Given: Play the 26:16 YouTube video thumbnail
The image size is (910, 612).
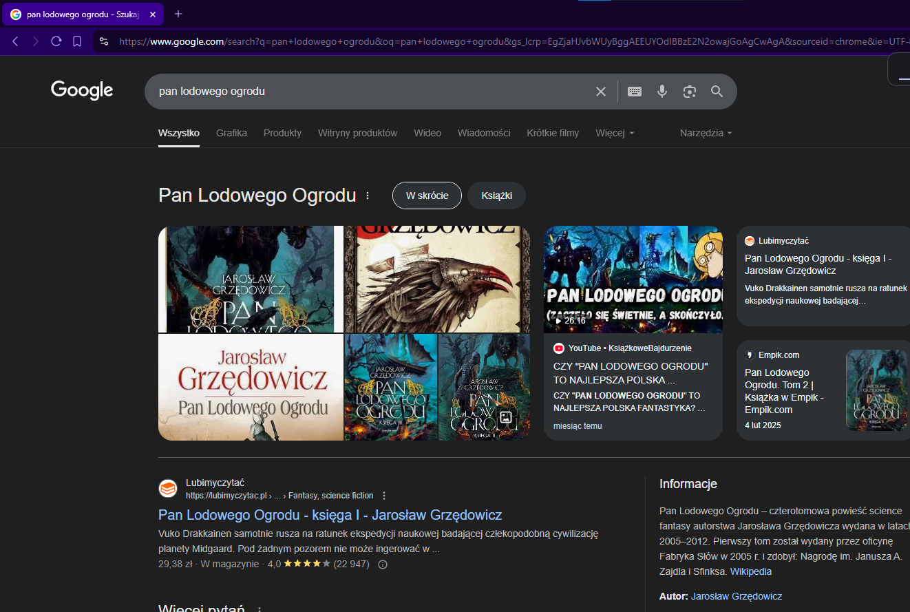Looking at the screenshot, I should click(633, 279).
